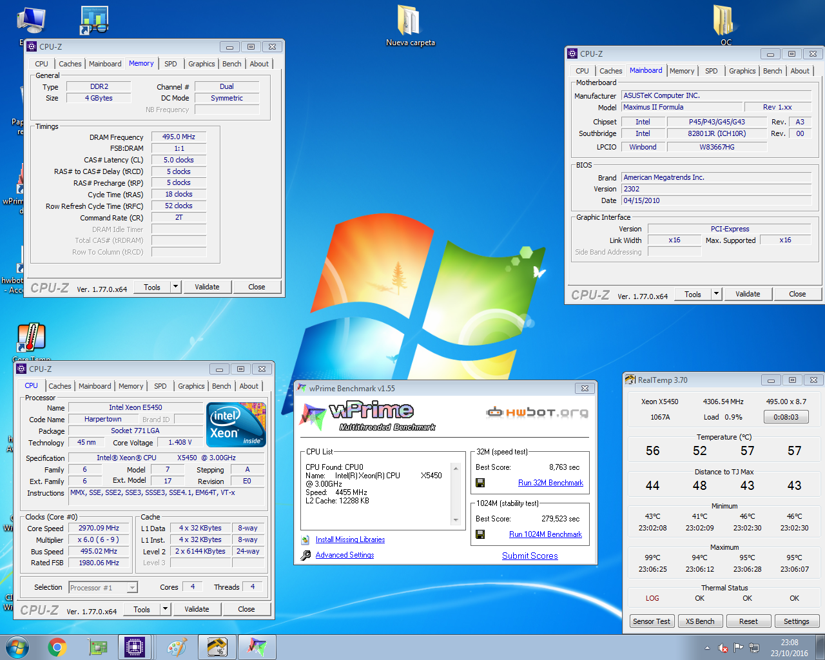Open Tools dropdown arrow in CPU tab CPU-Z window
825x660 pixels.
click(x=165, y=609)
